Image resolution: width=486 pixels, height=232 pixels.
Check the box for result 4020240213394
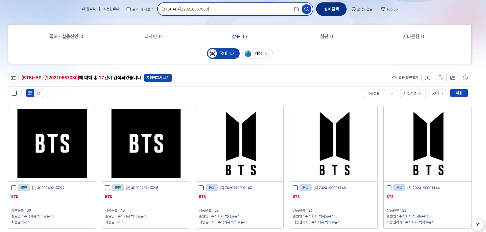pyautogui.click(x=14, y=188)
